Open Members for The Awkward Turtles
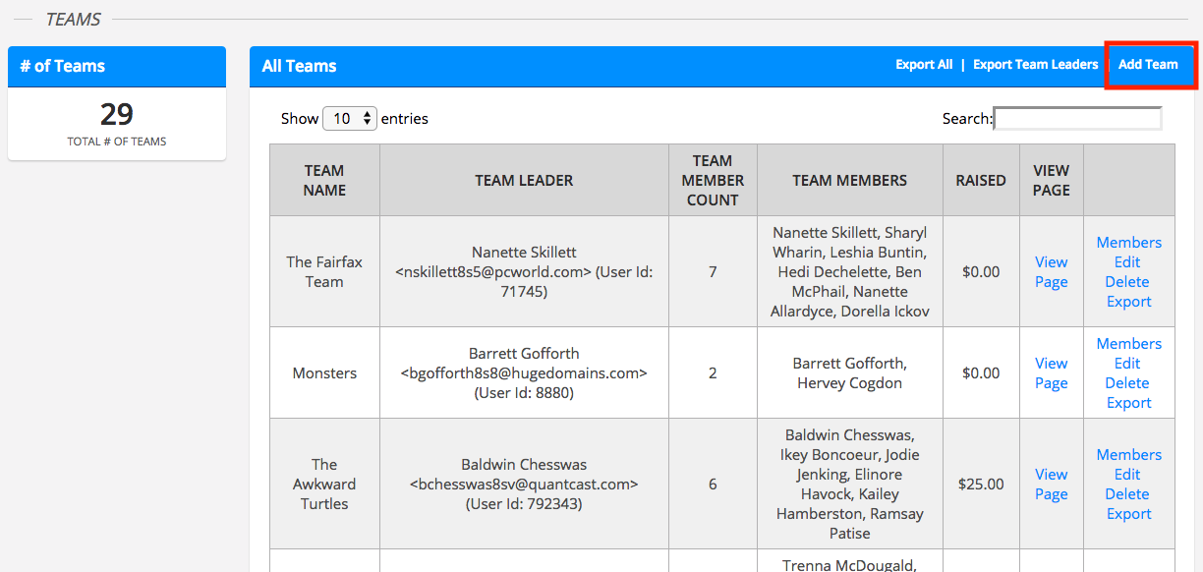Screen dimensions: 1203x572 1129,455
